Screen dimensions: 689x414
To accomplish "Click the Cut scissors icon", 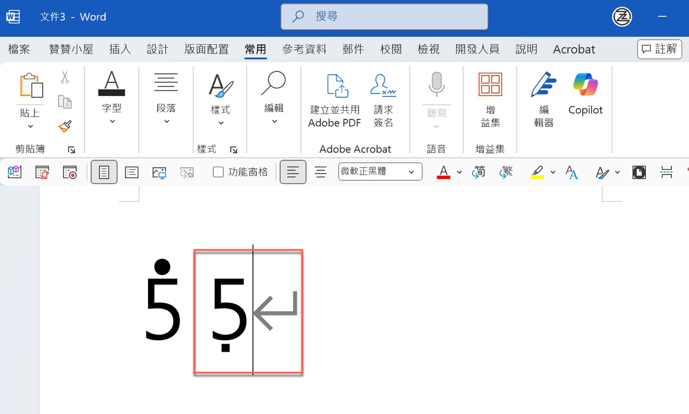I will (64, 77).
